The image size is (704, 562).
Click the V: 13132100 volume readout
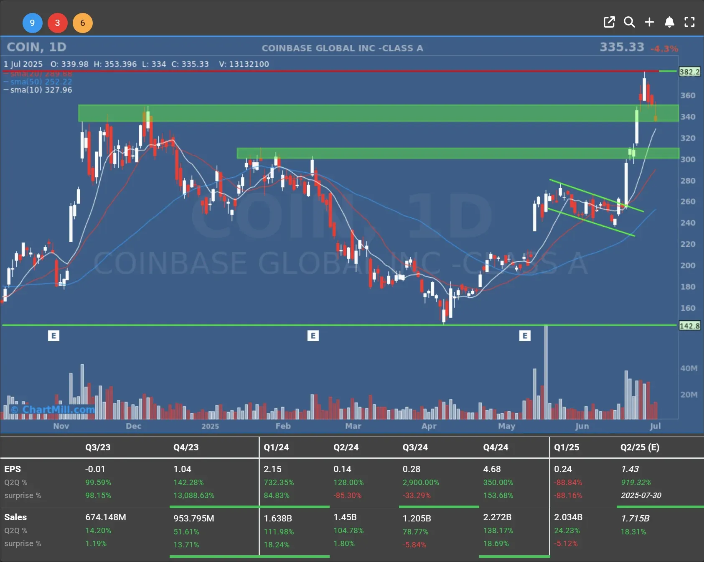point(244,64)
